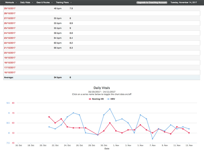
Task: Open the 29/10/2017 entry link
Action: (10, 8)
